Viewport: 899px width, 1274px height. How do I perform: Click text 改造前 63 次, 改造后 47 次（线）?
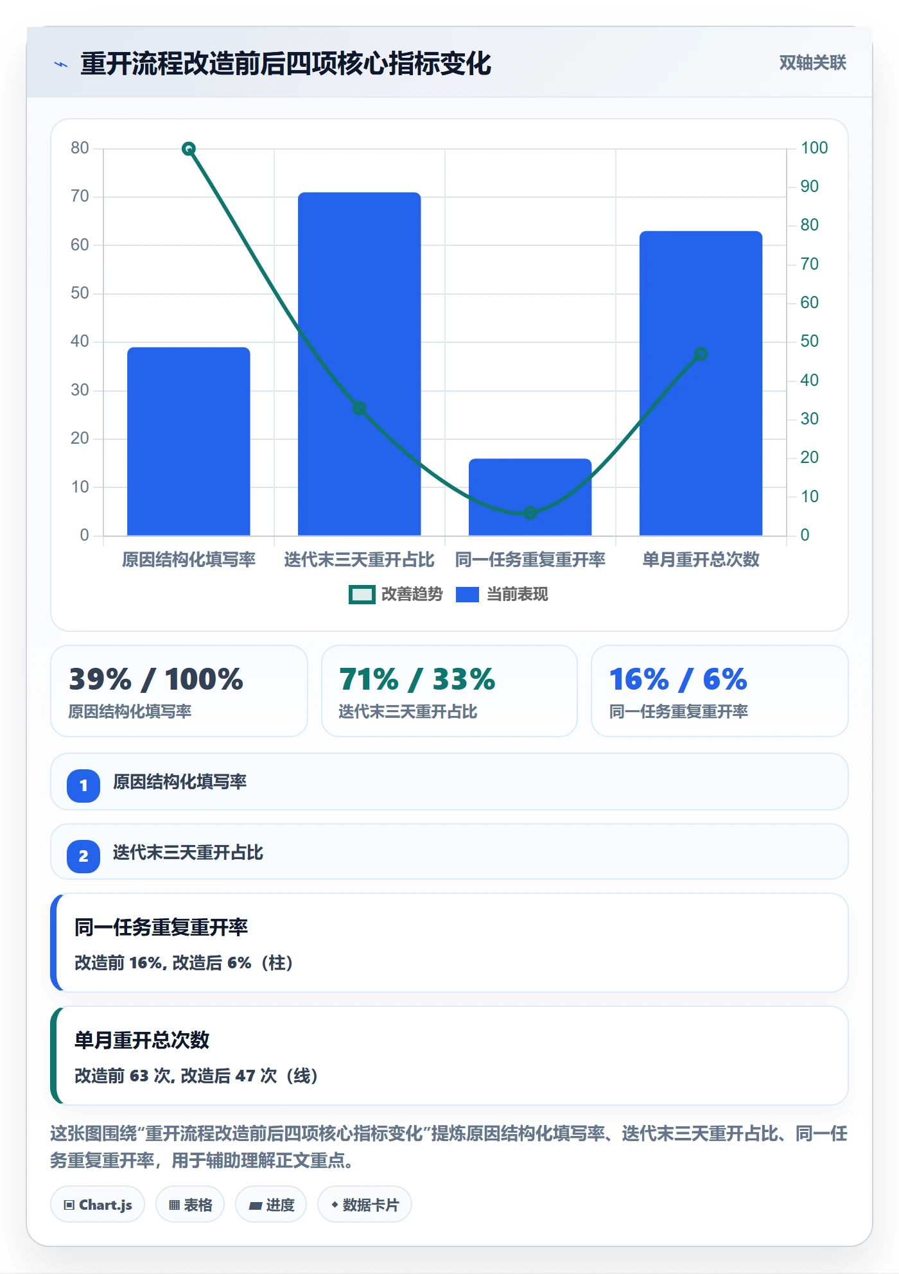click(196, 1076)
